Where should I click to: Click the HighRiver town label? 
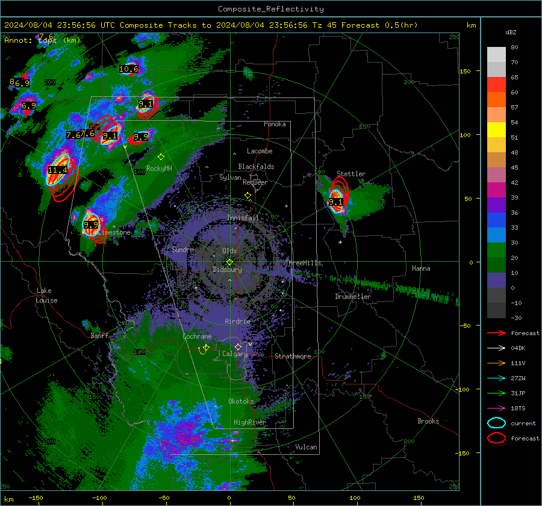[x=249, y=422]
